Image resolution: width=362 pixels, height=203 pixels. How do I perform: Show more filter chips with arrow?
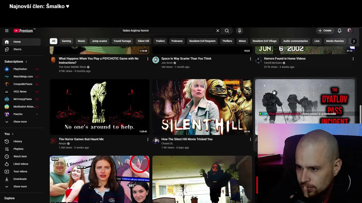click(354, 41)
